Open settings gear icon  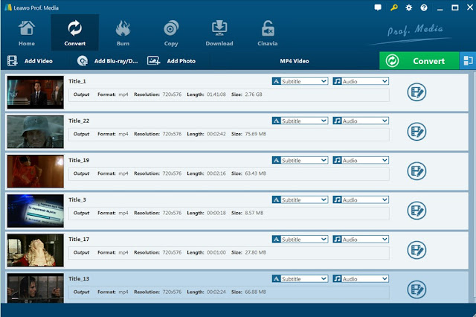[x=409, y=7]
